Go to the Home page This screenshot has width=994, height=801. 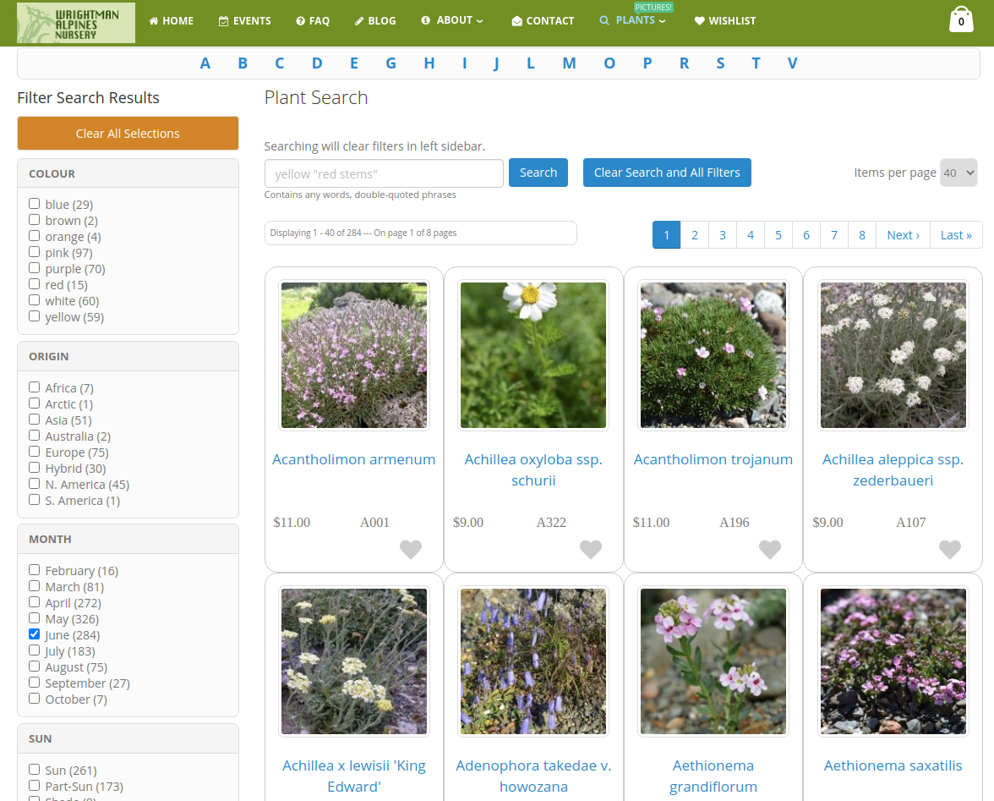[172, 21]
